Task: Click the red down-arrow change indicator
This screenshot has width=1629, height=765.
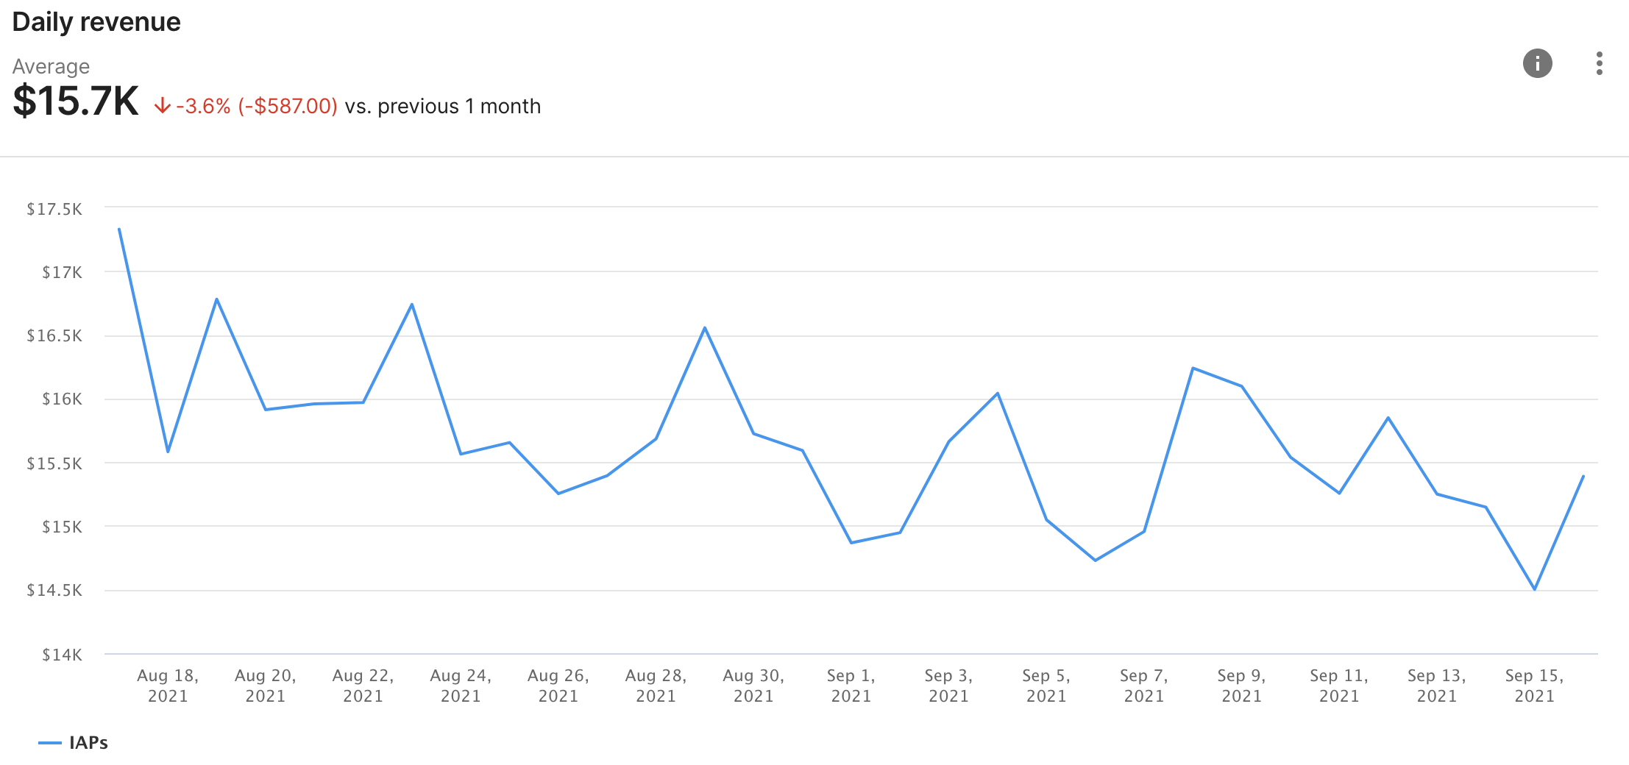Action: (162, 107)
